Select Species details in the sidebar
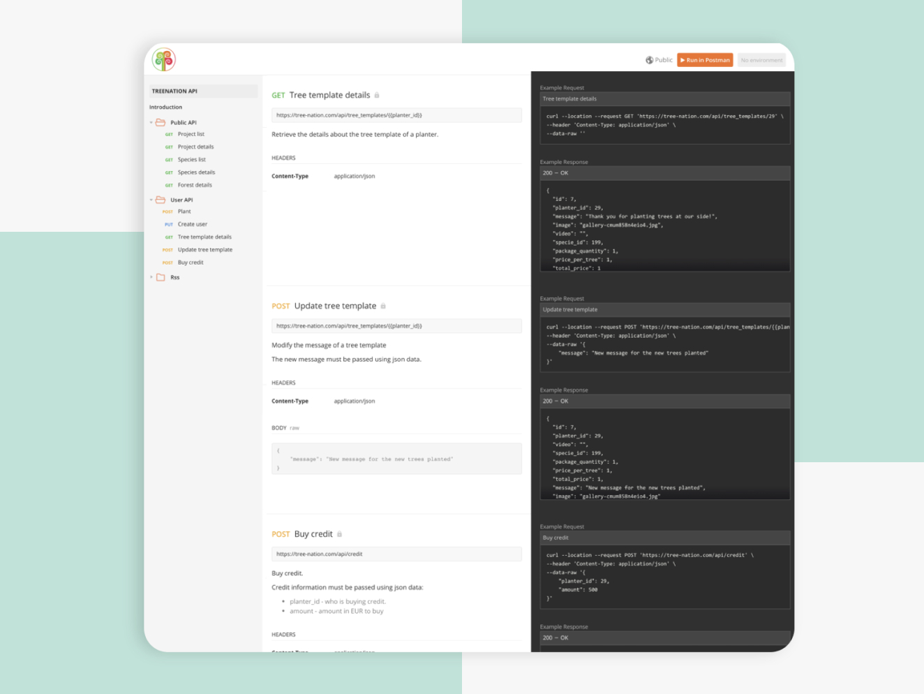 click(x=196, y=172)
